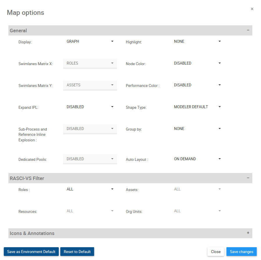Click Save changes button
The height and width of the screenshot is (260, 261).
coord(242,252)
